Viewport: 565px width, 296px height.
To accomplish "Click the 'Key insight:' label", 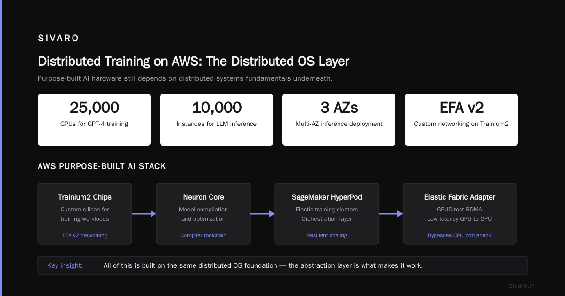I will pyautogui.click(x=65, y=265).
